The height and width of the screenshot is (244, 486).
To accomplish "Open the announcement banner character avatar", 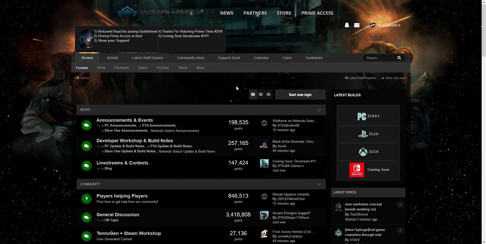I will click(85, 39).
